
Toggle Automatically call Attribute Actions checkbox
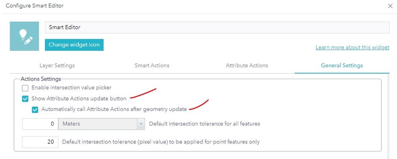coord(35,109)
